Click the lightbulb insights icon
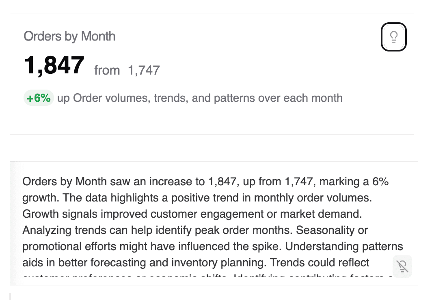 [x=393, y=37]
